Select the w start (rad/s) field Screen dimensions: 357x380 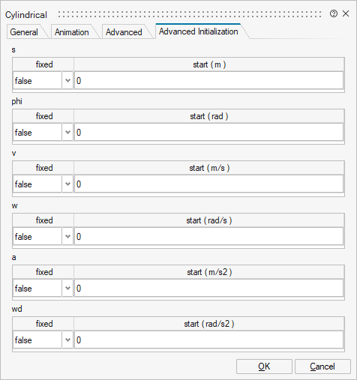tap(209, 236)
